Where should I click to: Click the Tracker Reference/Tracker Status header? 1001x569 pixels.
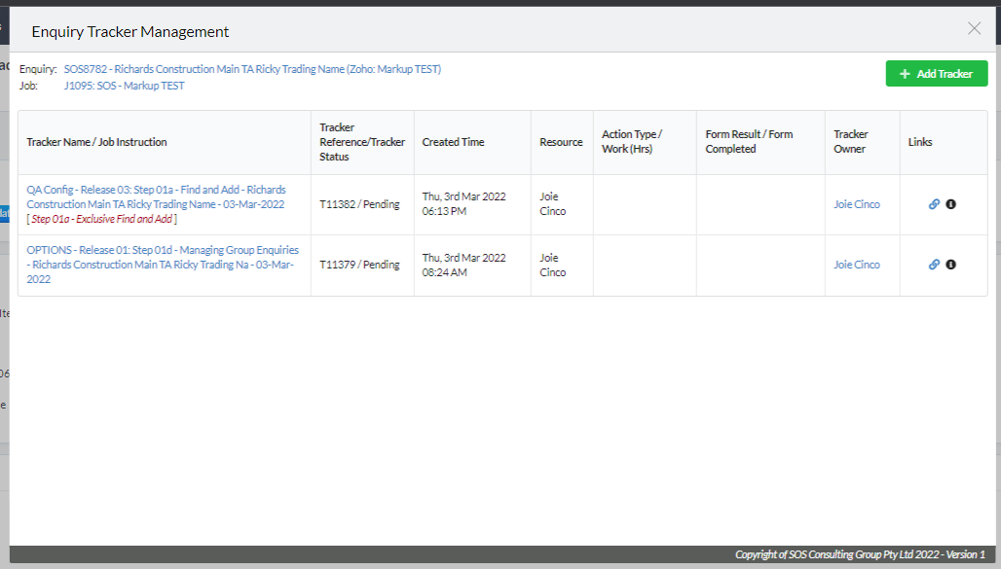click(x=362, y=142)
